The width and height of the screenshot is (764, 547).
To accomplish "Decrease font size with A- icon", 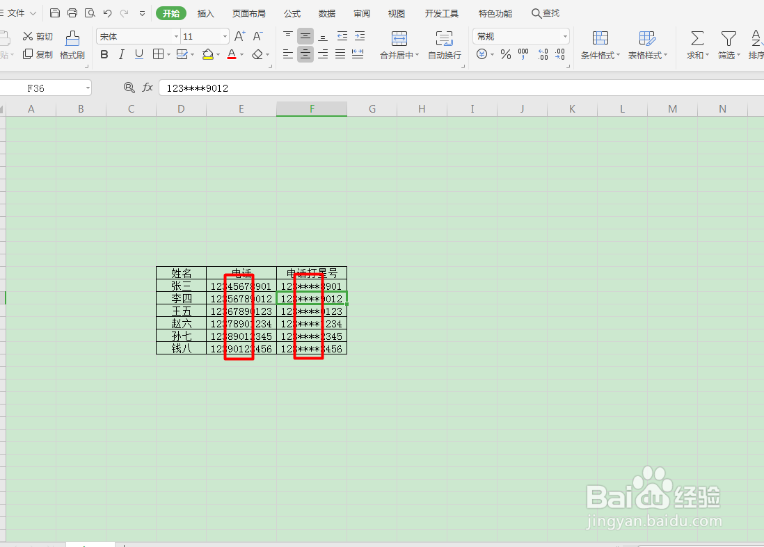I will point(257,36).
